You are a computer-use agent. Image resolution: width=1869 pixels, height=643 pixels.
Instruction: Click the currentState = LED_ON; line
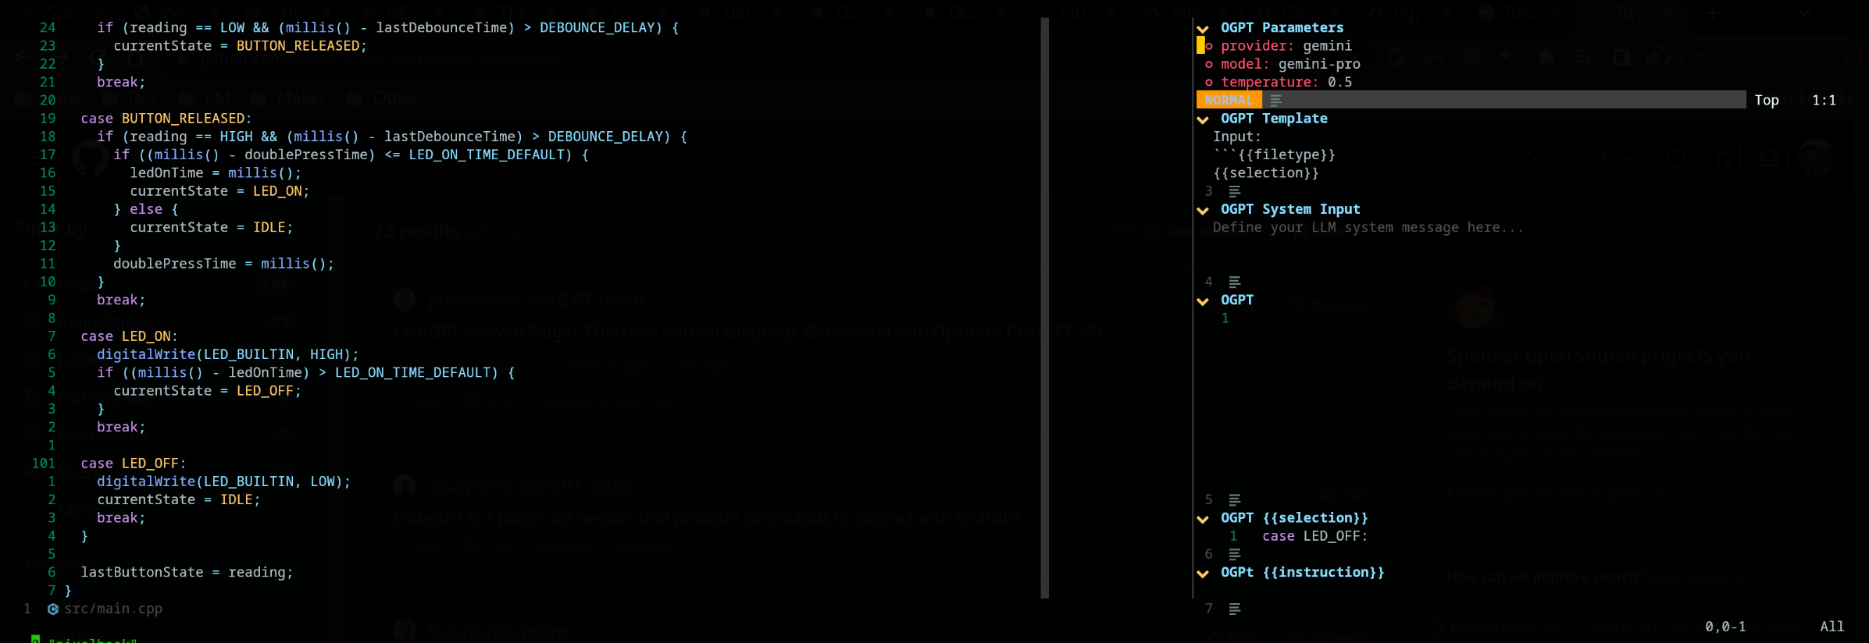[x=219, y=191]
